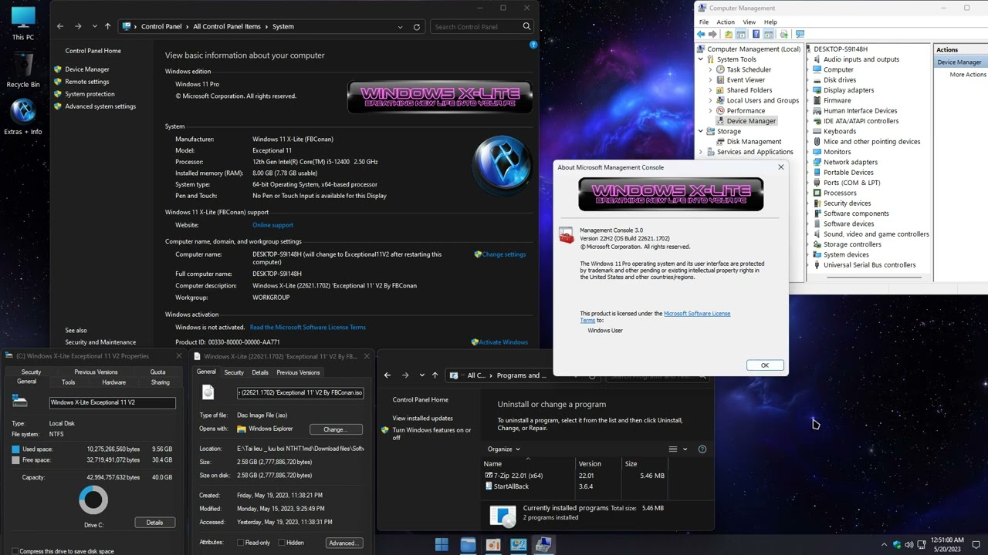Click the Storage controllers icon

pyautogui.click(x=817, y=244)
